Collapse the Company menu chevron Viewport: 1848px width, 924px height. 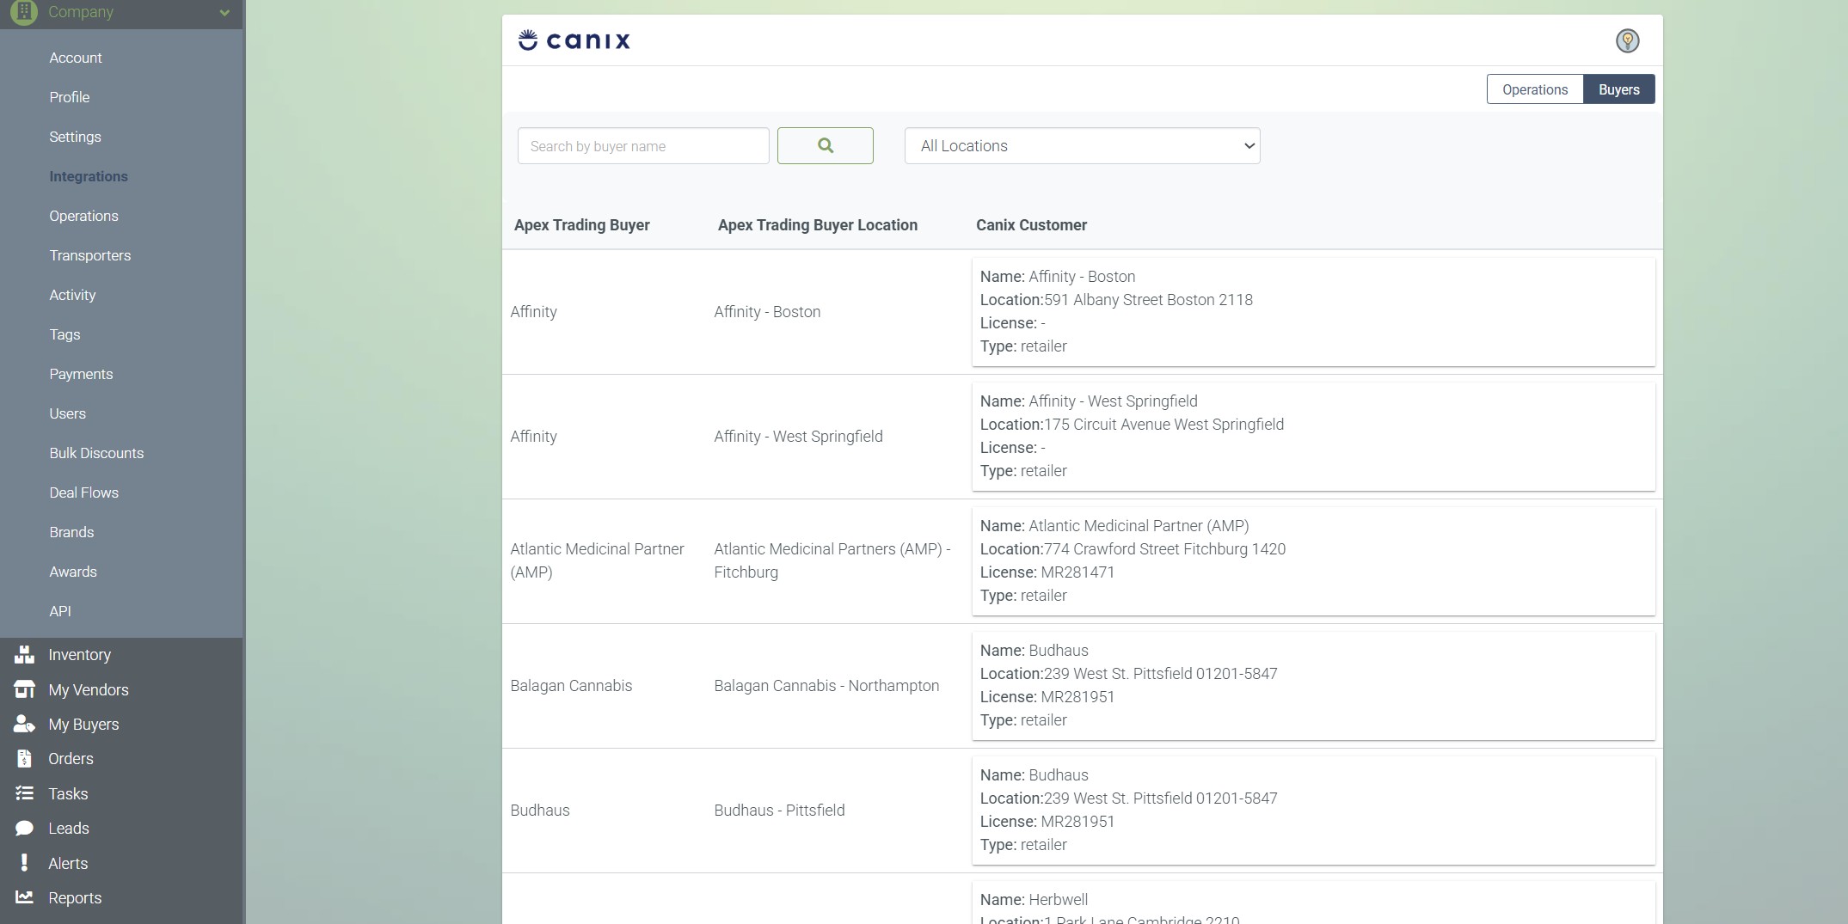pos(224,13)
